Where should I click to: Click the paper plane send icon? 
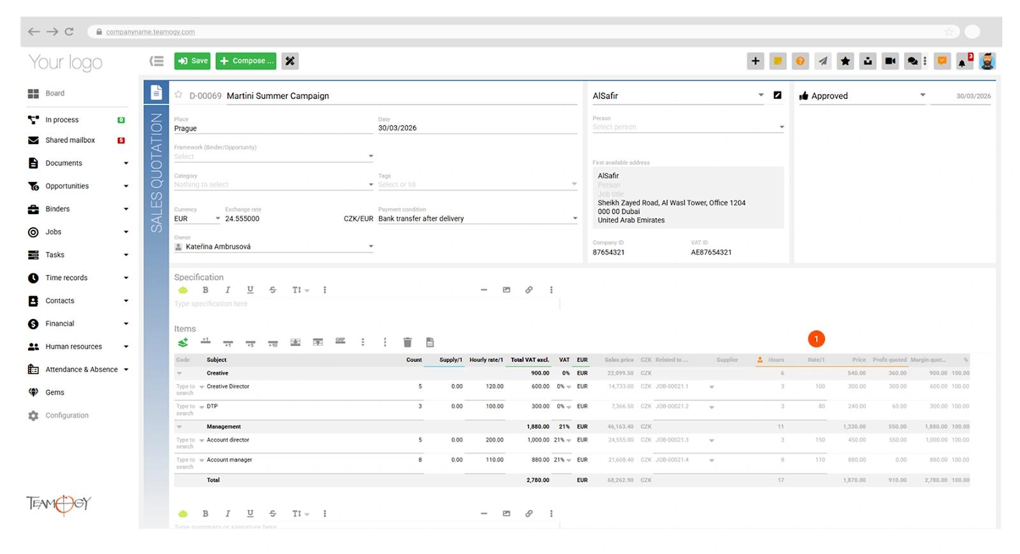coord(823,61)
